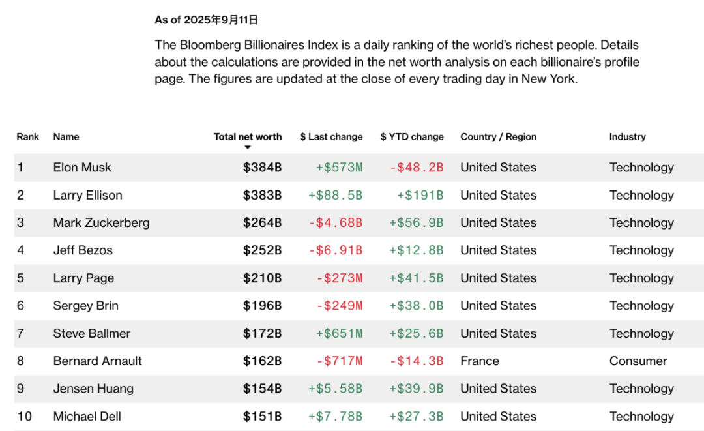Click Bernard Arnault's name
The image size is (704, 431).
point(98,361)
